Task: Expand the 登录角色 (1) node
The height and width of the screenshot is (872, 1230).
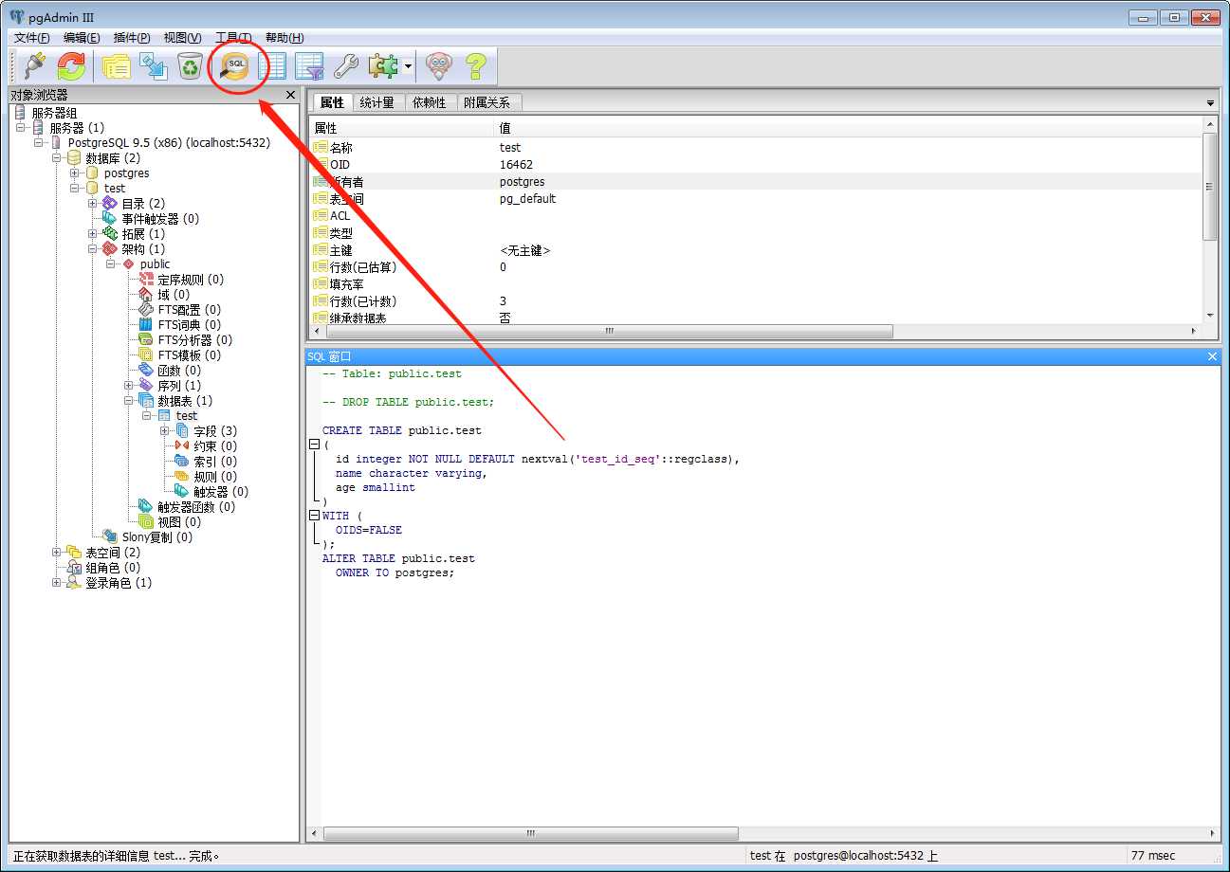Action: click(x=57, y=583)
